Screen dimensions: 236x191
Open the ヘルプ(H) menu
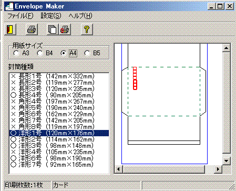[80, 16]
